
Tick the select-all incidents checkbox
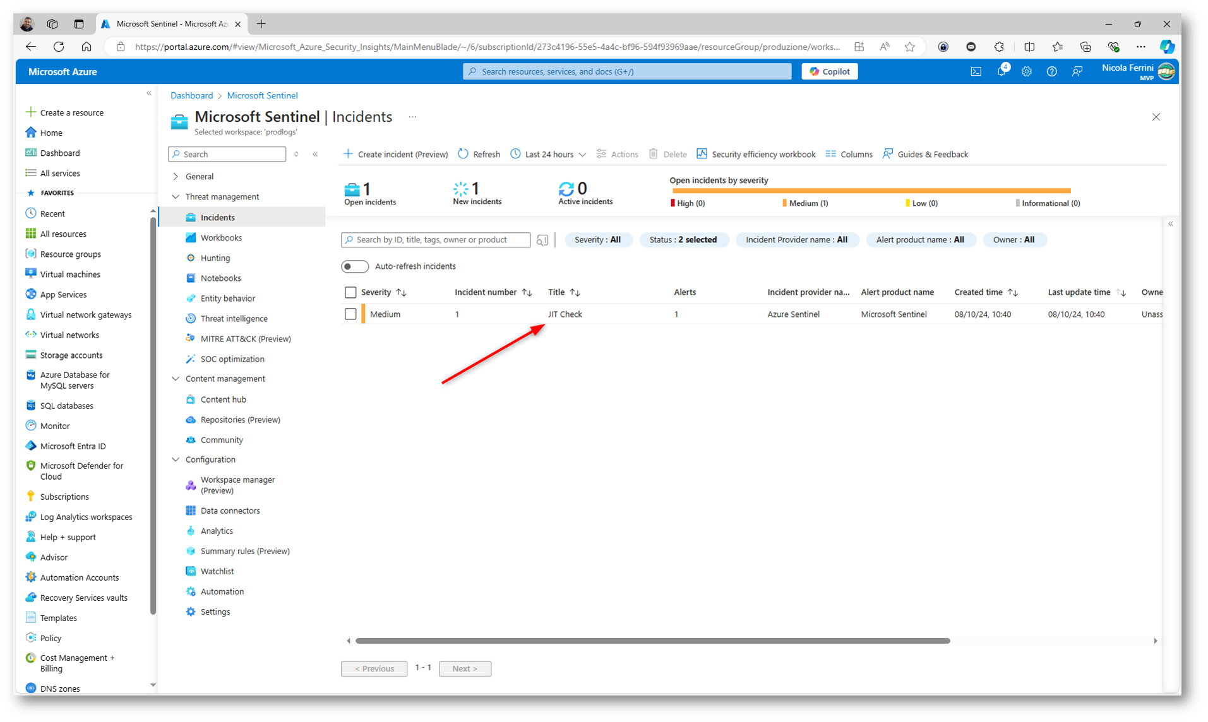tap(350, 292)
